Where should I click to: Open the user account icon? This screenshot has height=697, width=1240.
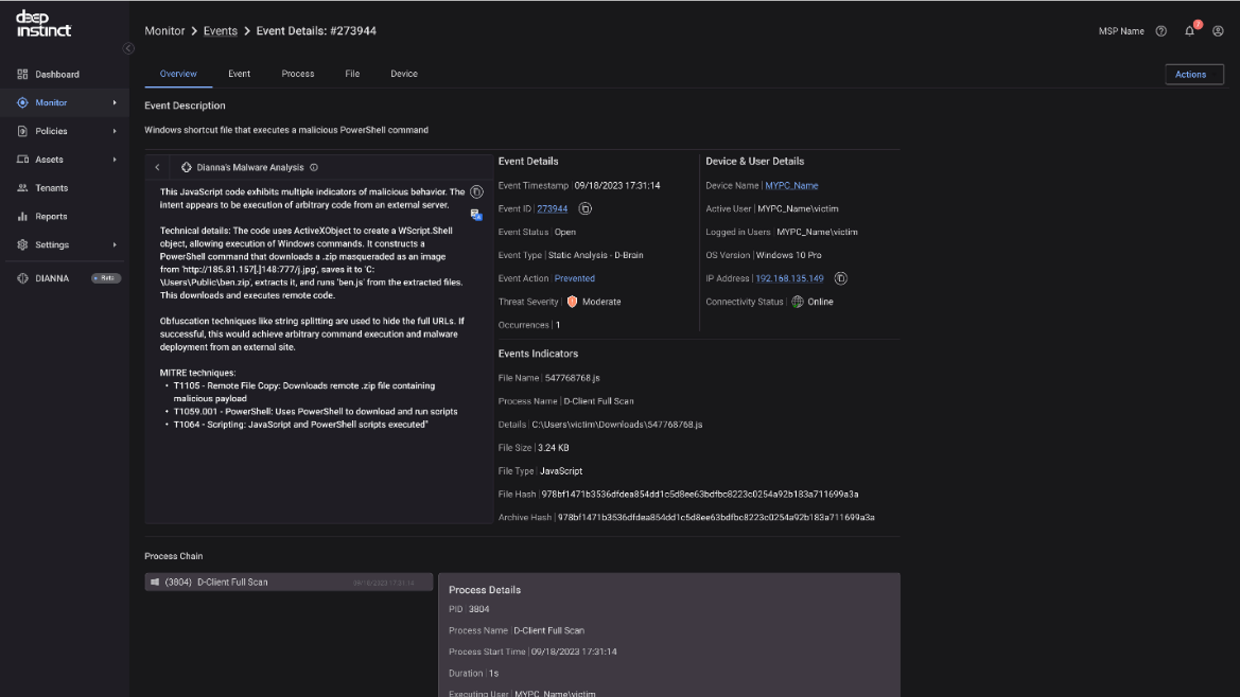(x=1218, y=31)
